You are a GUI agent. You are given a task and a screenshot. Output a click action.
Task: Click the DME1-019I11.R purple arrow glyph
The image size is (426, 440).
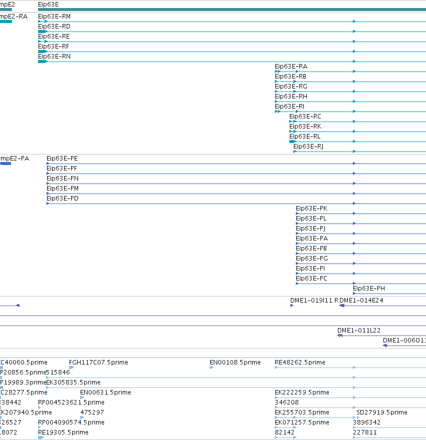coord(292,305)
